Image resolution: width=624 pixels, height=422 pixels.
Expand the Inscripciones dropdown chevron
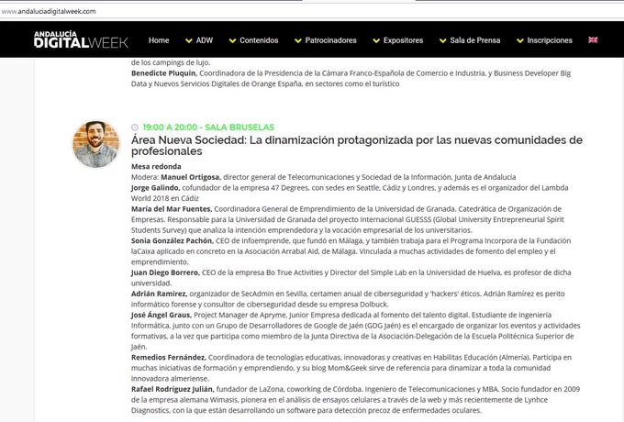point(520,40)
